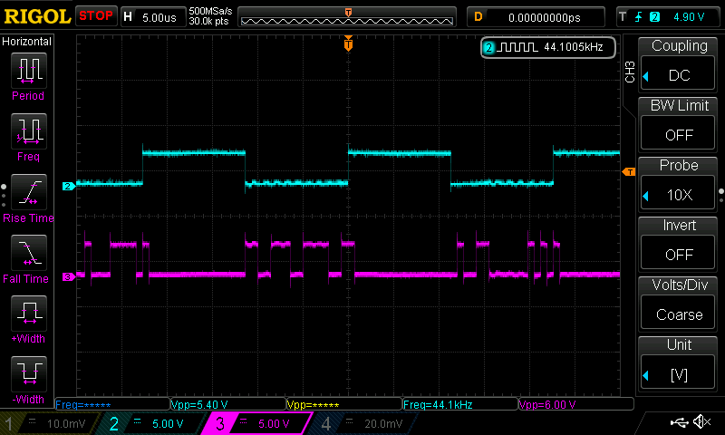Click the 44.1005kHz frequency counter box
Viewport: 725px width, 435px height.
pos(548,47)
